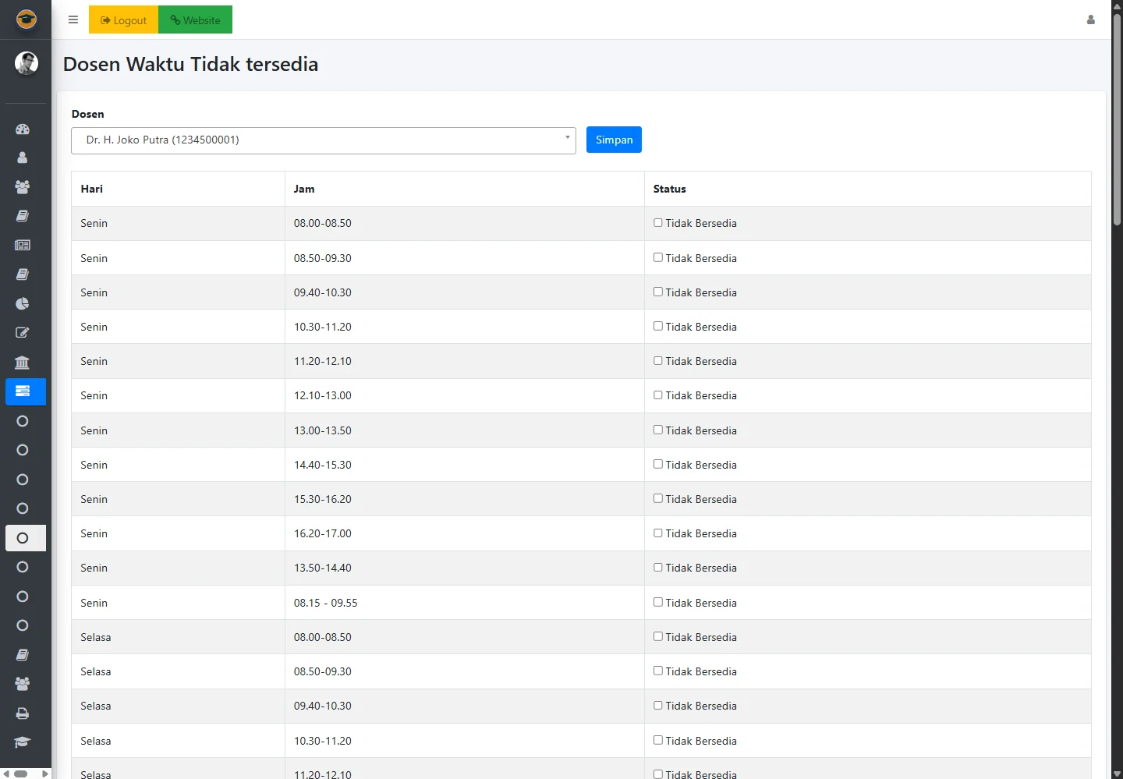
Task: Mark Senin 12.10-13.00 as Tidak Bersedia
Action: click(658, 395)
